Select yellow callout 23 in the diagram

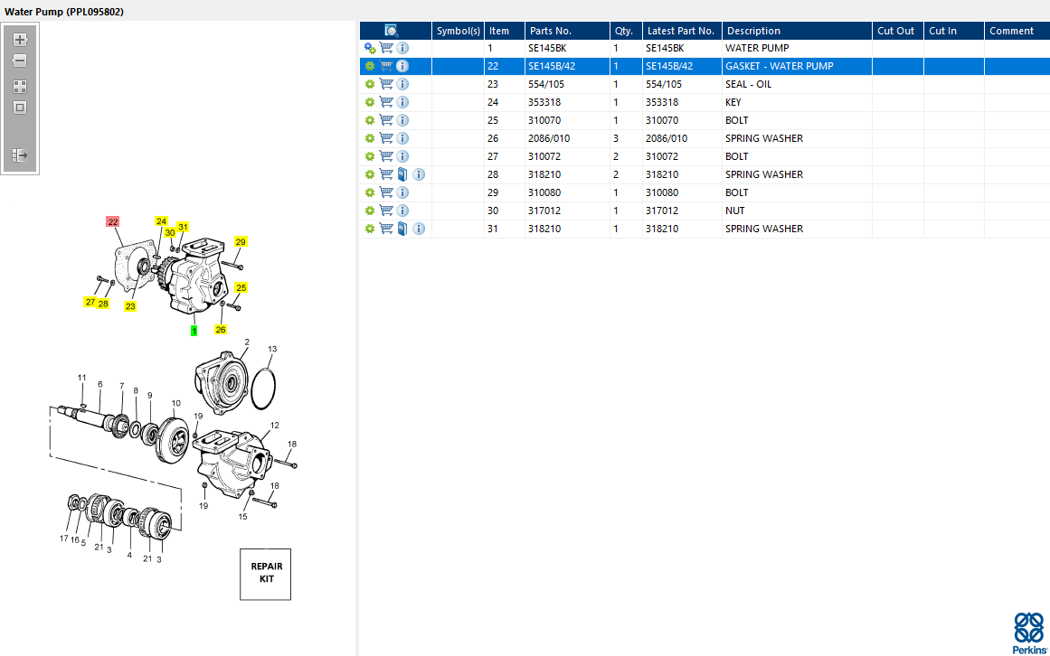(130, 306)
